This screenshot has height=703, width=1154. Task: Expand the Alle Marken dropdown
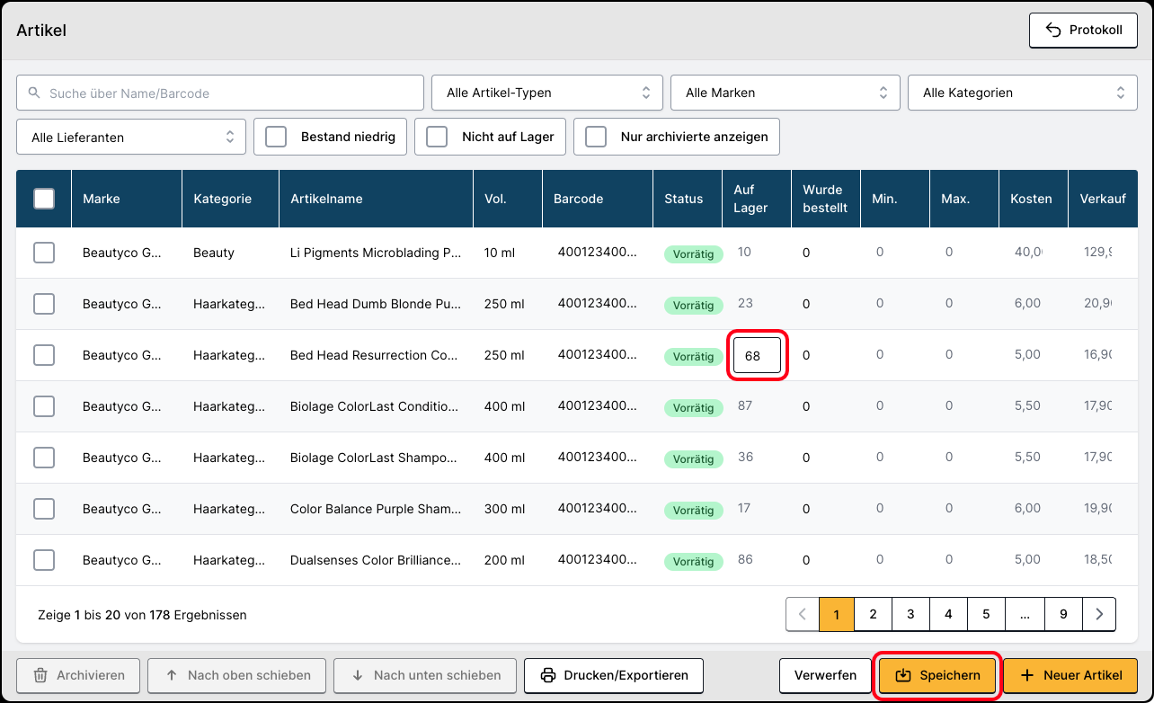pyautogui.click(x=785, y=93)
